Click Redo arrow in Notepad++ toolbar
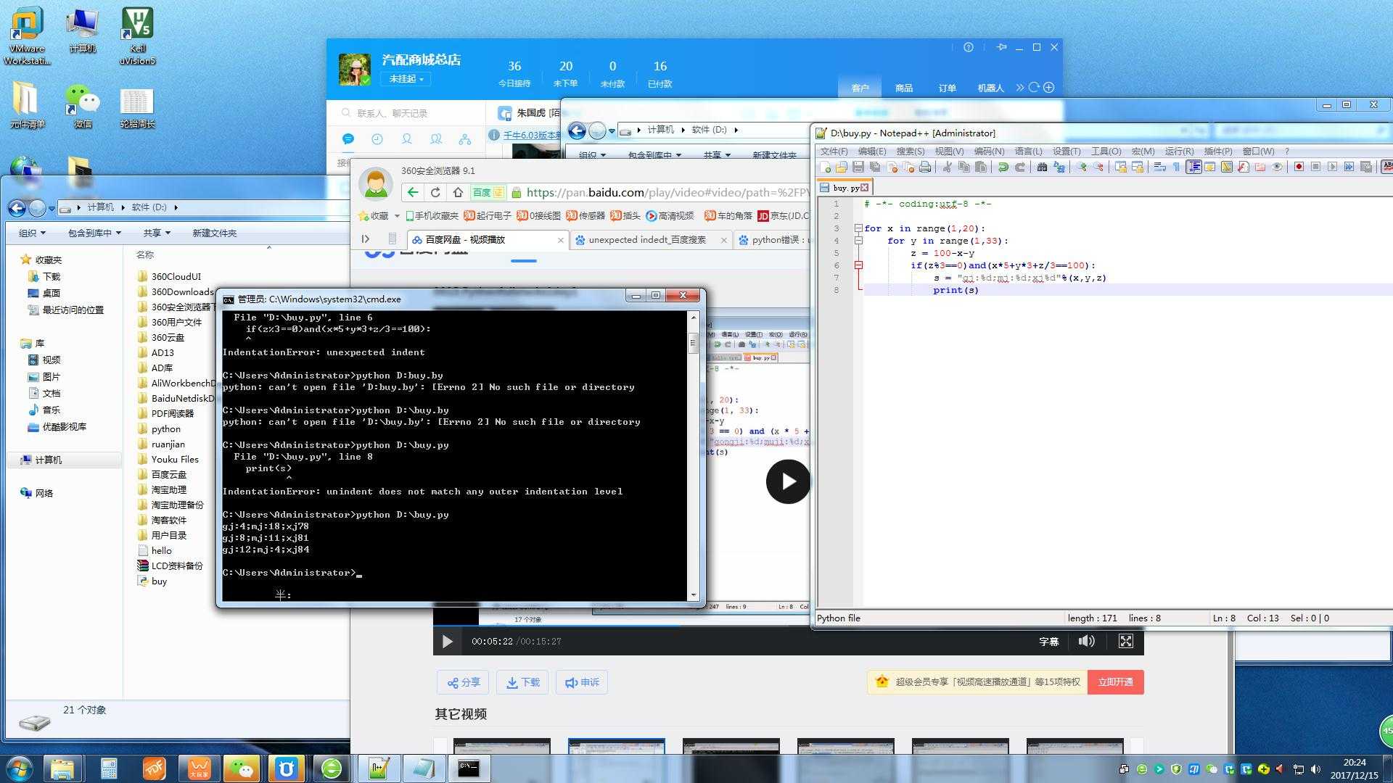 click(x=1020, y=167)
